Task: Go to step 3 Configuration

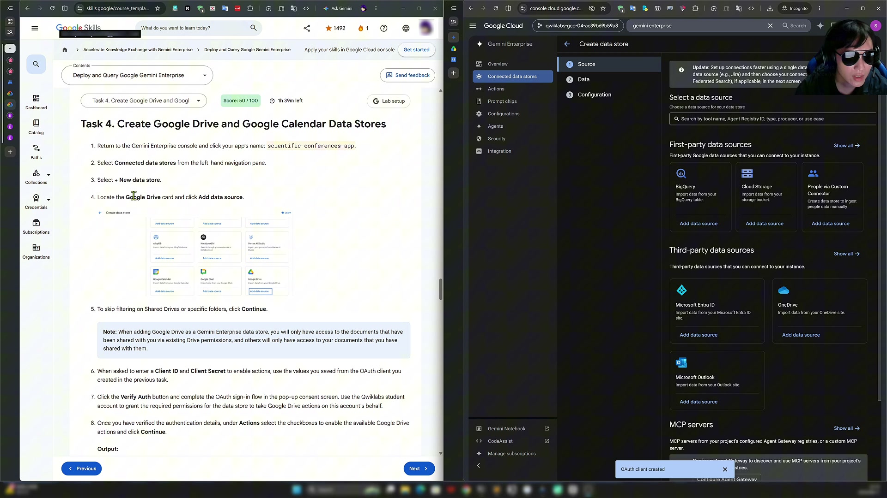Action: (609, 95)
